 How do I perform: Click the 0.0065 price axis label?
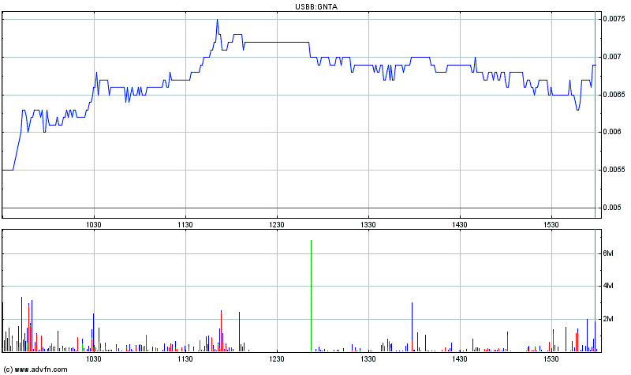(x=614, y=95)
